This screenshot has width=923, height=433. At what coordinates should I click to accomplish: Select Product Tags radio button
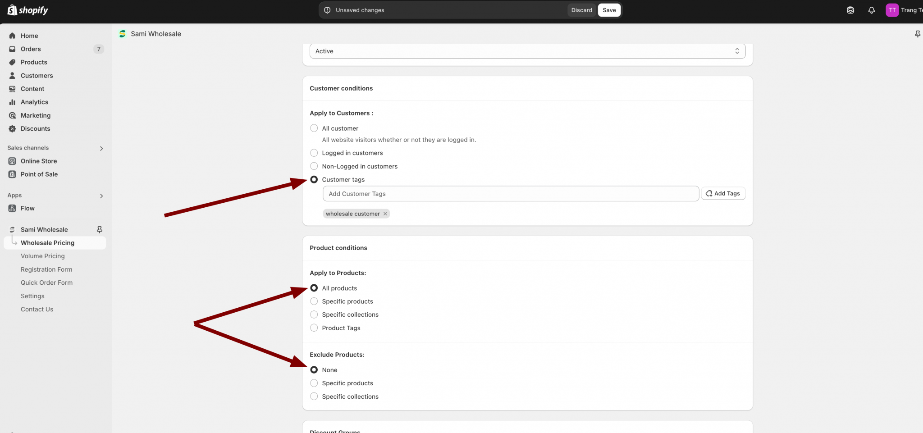(x=314, y=328)
